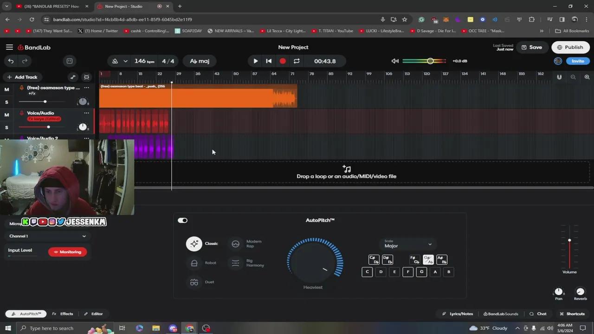Select the C note key
This screenshot has height=334, width=594.
click(367, 272)
